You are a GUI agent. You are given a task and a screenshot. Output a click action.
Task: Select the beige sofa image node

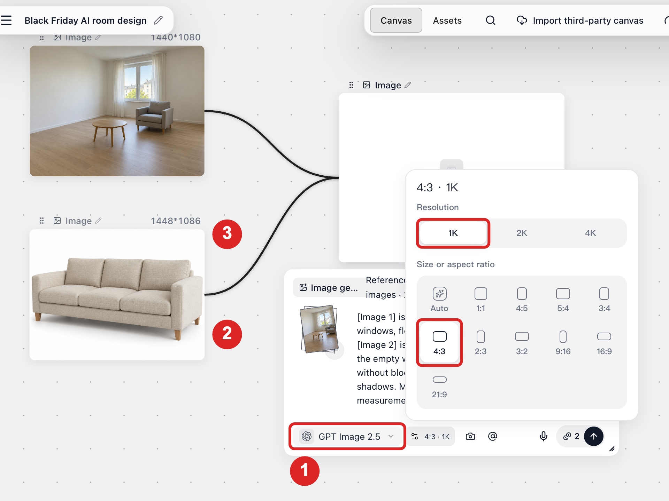[117, 295]
